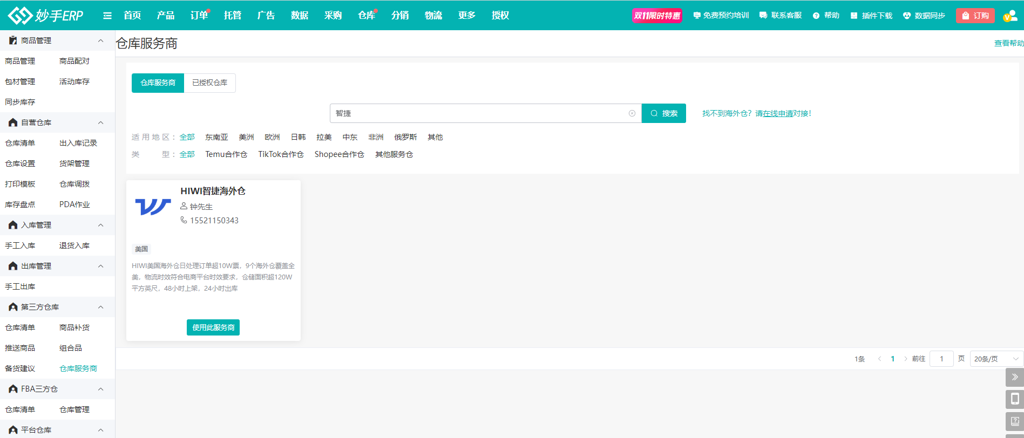Open the 仓库 top menu
1024x438 pixels.
(366, 16)
